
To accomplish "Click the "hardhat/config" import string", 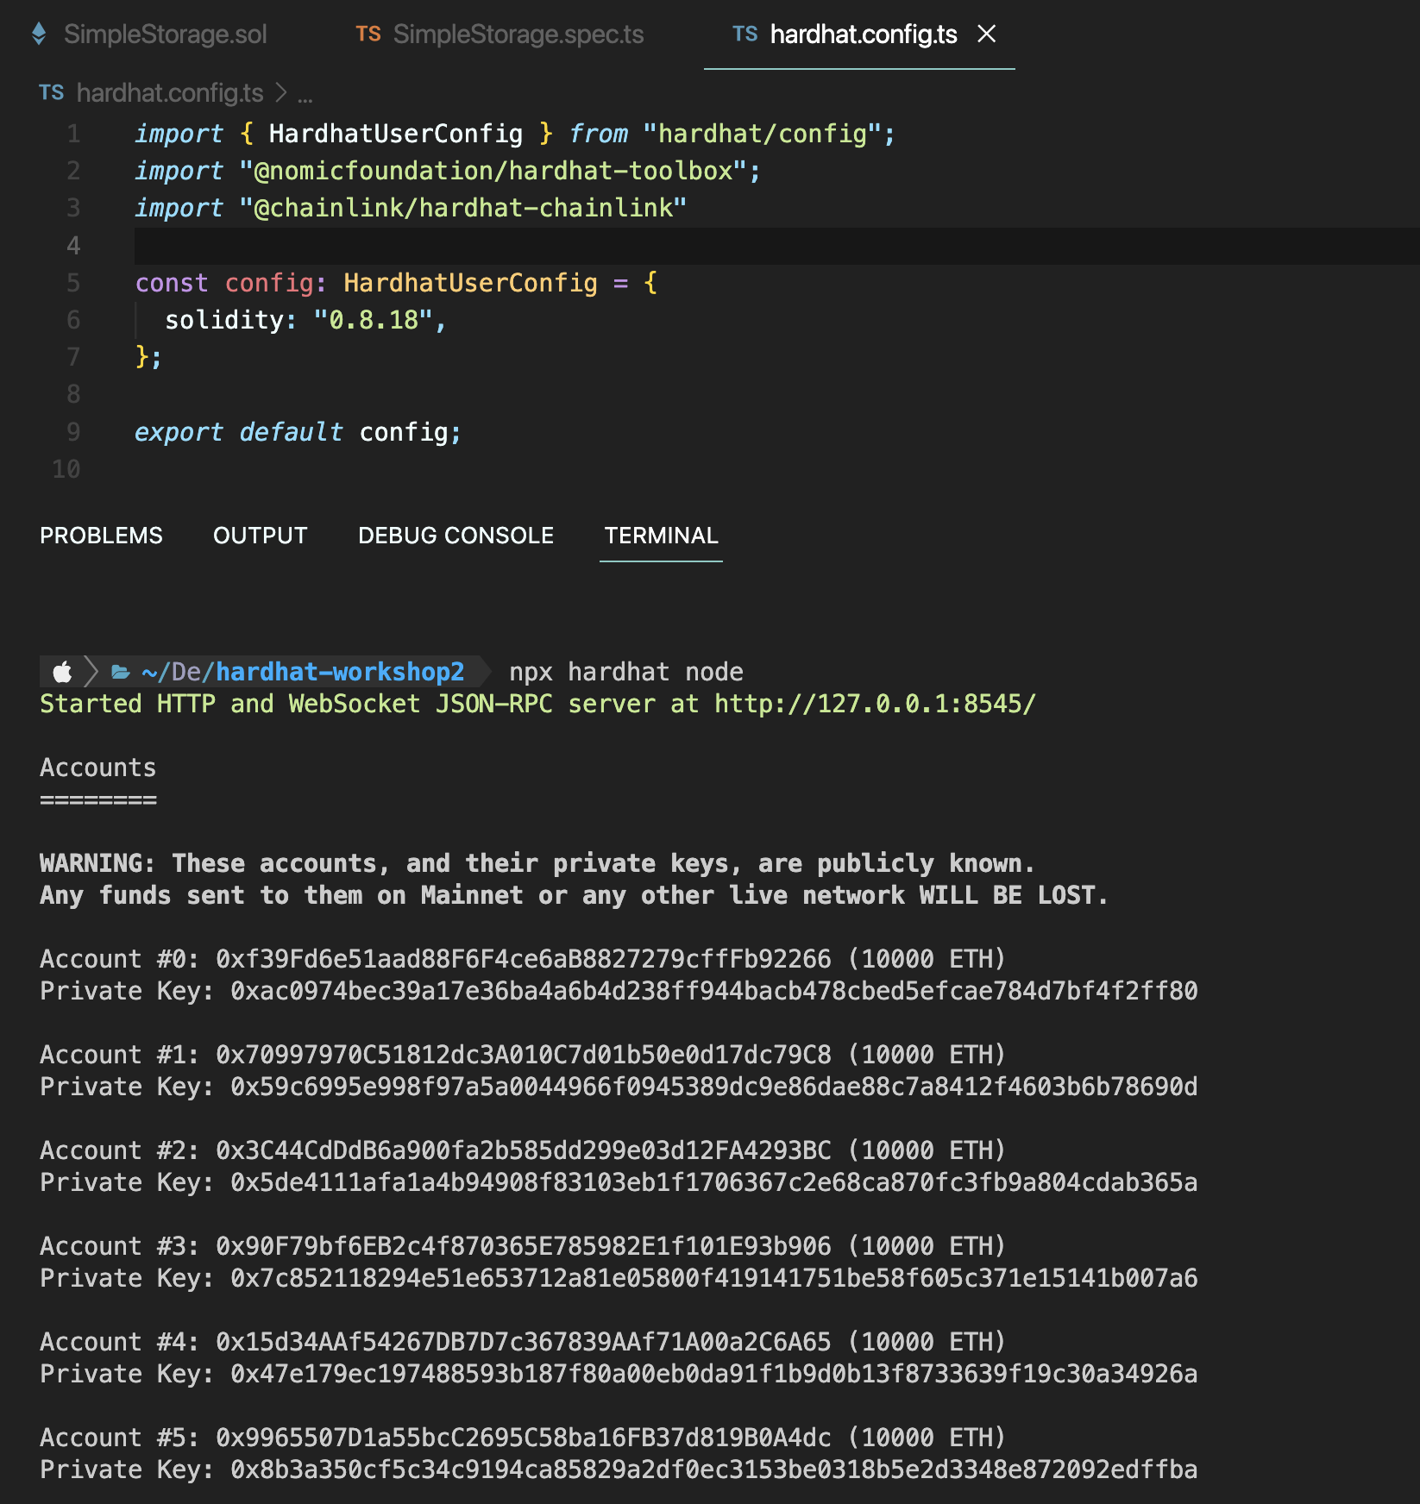I will [763, 134].
